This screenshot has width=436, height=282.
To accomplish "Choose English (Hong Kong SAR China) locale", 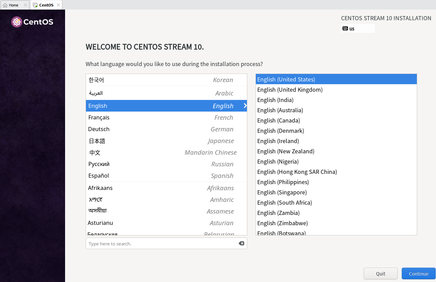I will coord(336,172).
